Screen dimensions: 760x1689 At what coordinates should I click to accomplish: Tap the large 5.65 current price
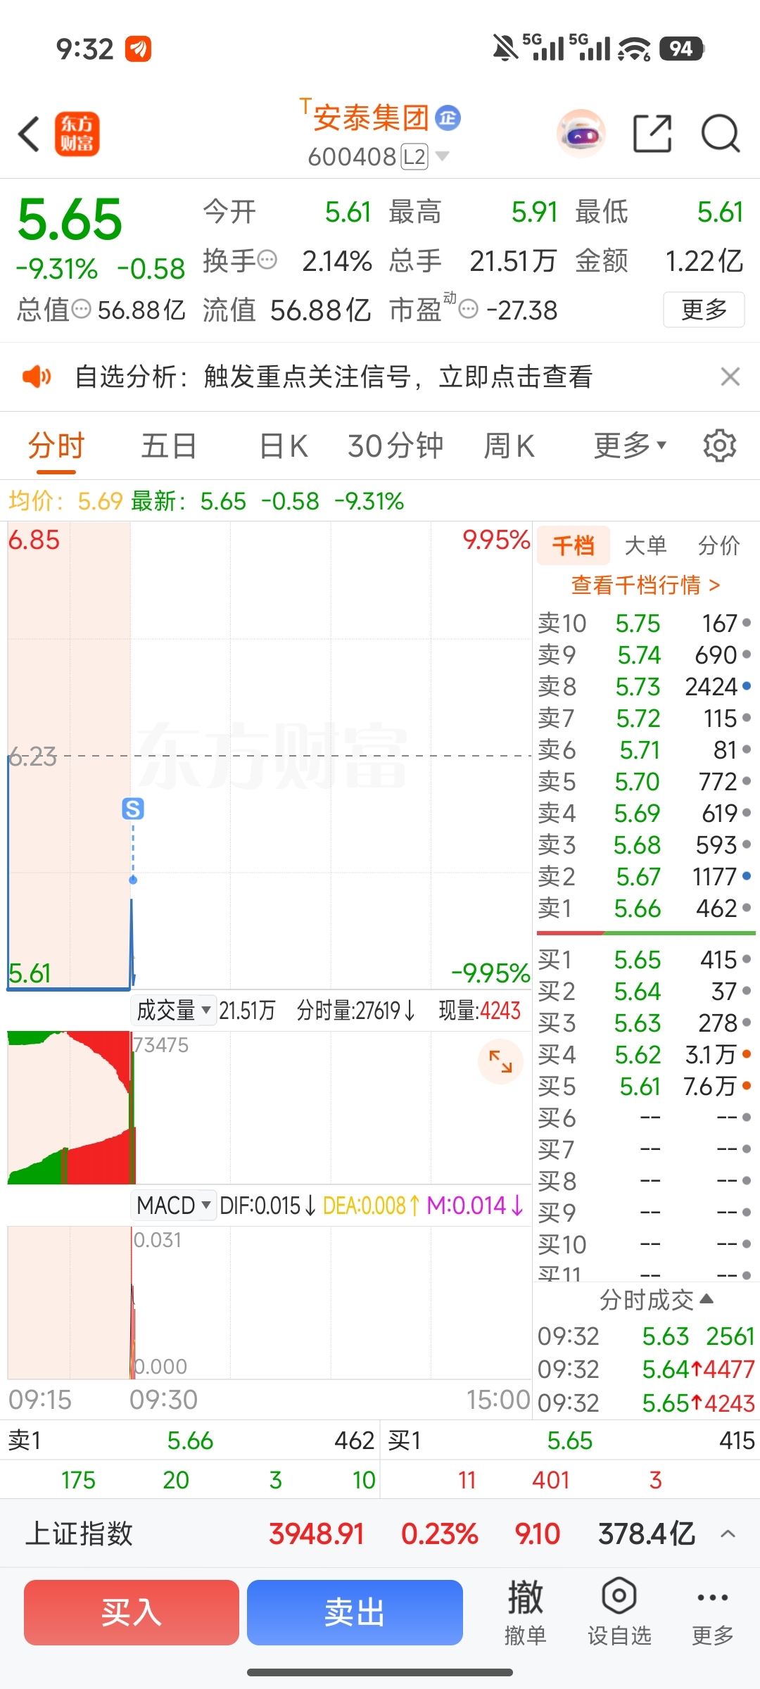70,219
